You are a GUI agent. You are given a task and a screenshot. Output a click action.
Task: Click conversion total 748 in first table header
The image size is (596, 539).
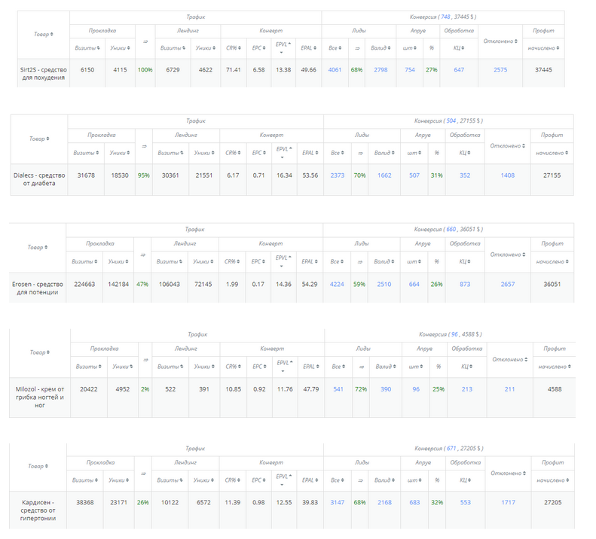click(x=448, y=17)
